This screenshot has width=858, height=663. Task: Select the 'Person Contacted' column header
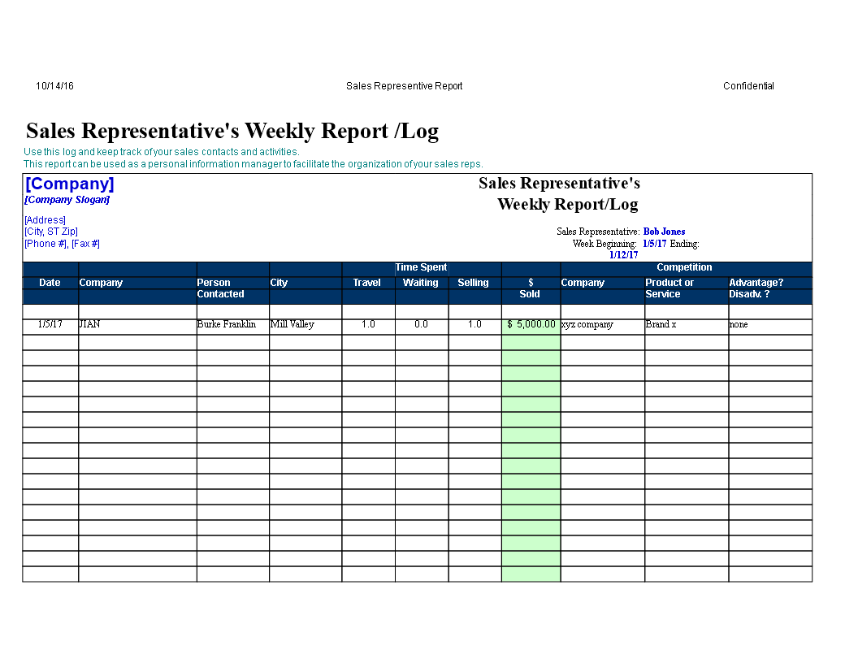[x=220, y=288]
